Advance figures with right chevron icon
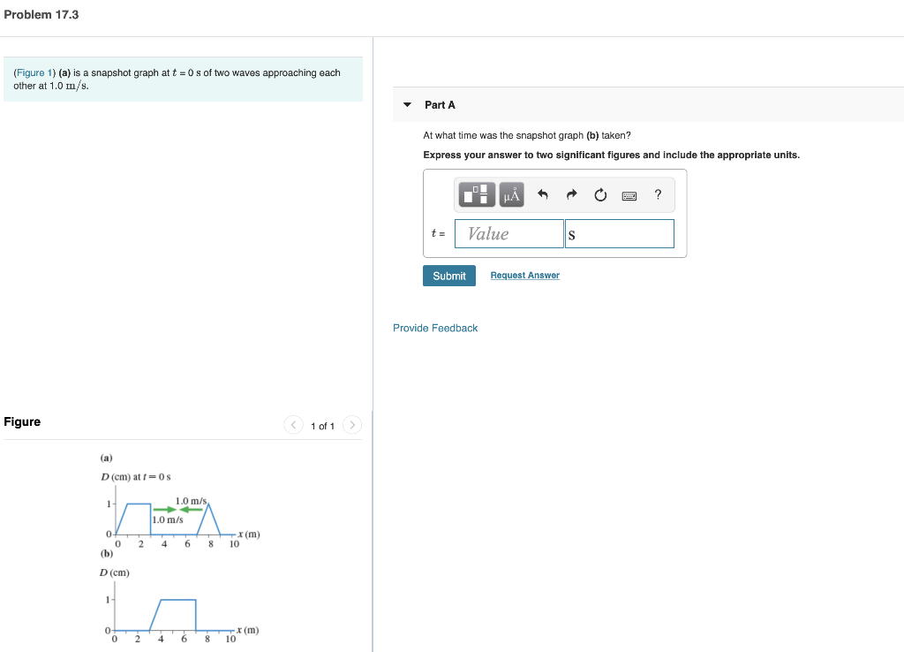Screen dimensions: 904x652 click(351, 425)
